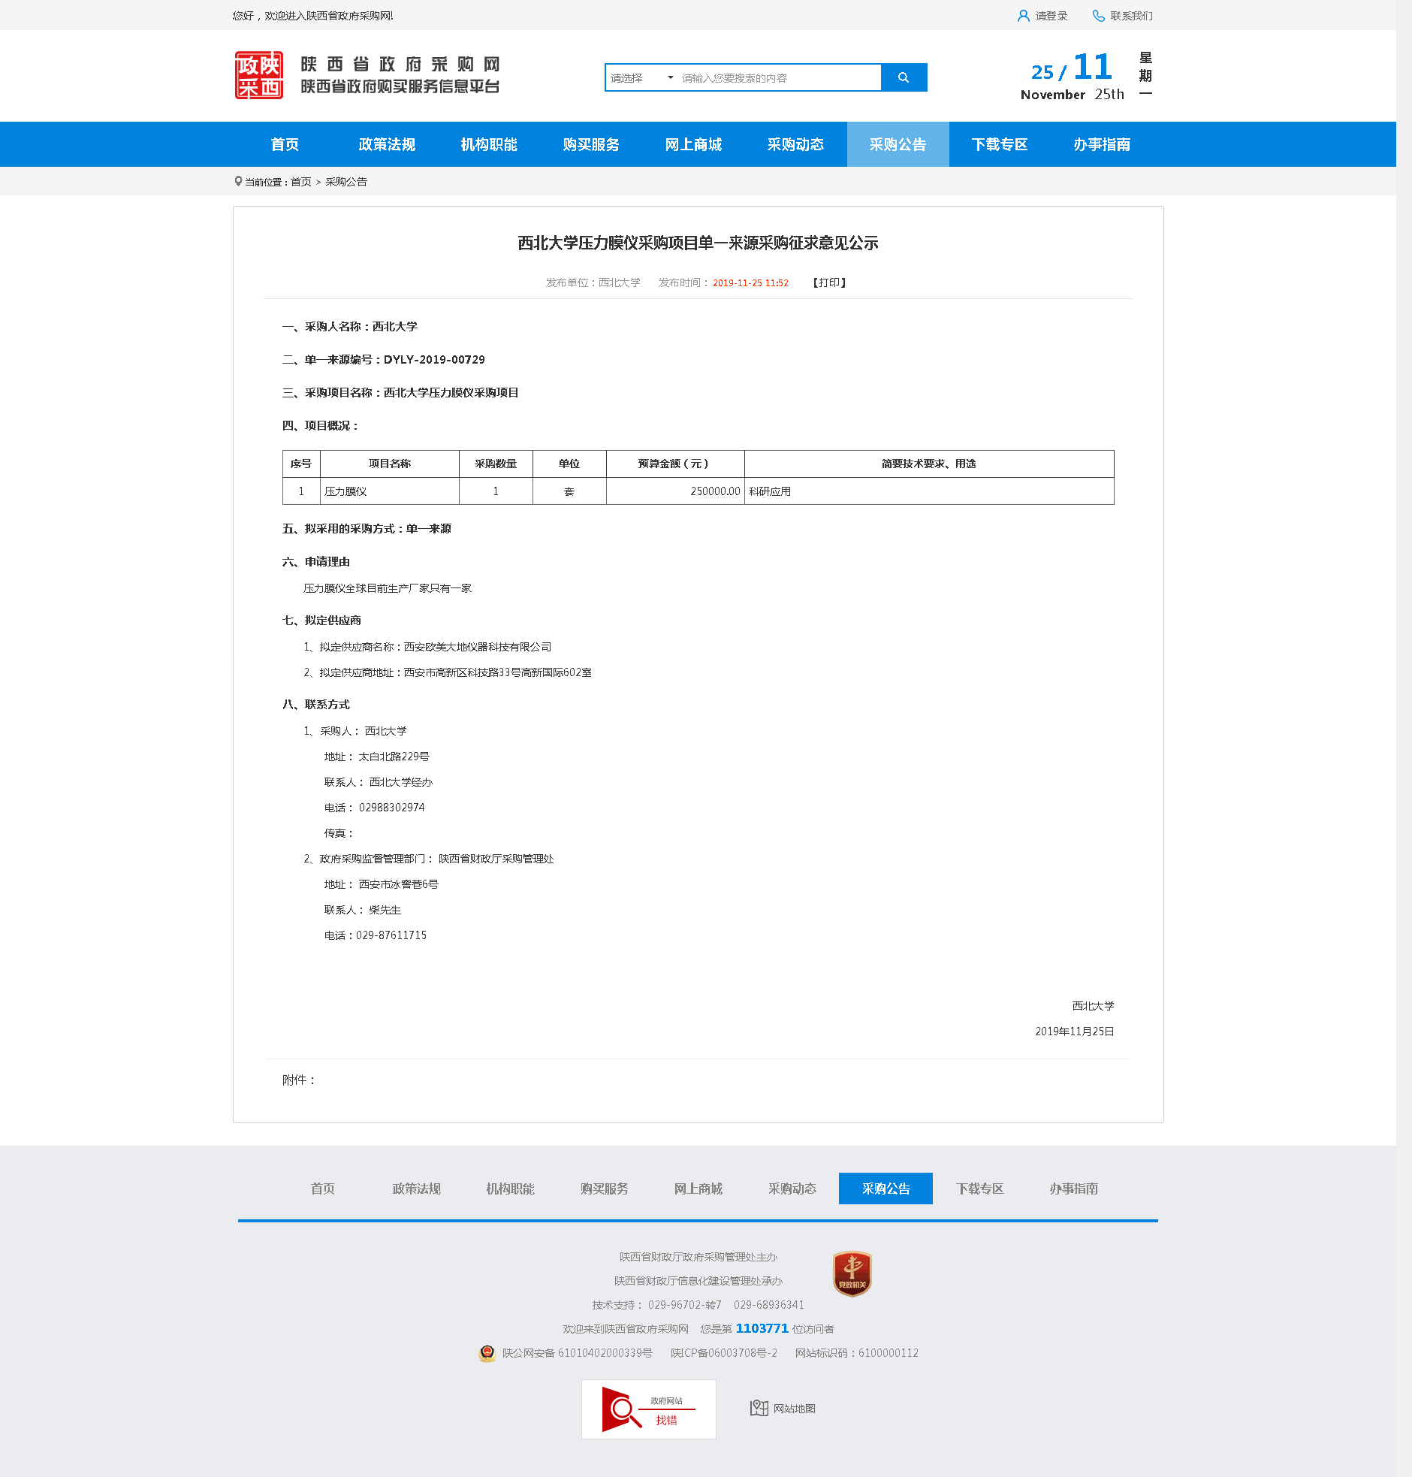
Task: Click footer 下载专区 link
Action: point(980,1188)
